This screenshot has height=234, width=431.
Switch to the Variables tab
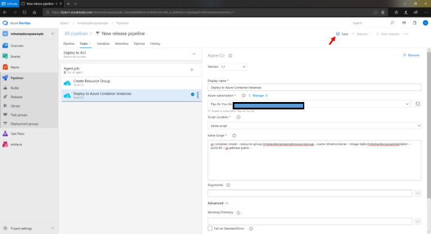[x=103, y=43]
